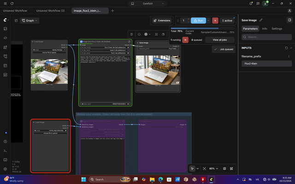Add a new workflow tab

(112, 11)
